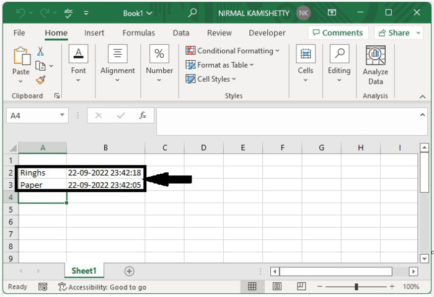The height and width of the screenshot is (297, 434).
Task: Add a new sheet with plus icon
Action: (129, 271)
